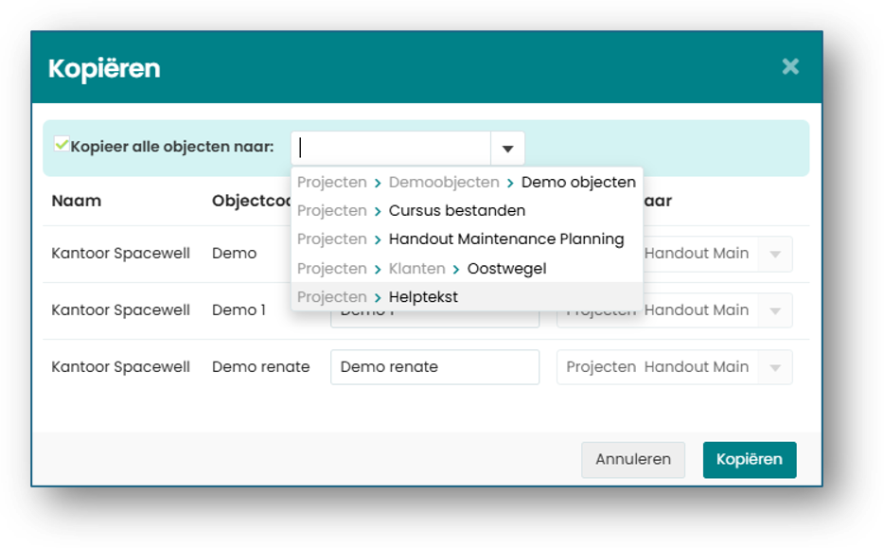
Task: Close the Kopiëren dialog with the X
Action: [790, 66]
